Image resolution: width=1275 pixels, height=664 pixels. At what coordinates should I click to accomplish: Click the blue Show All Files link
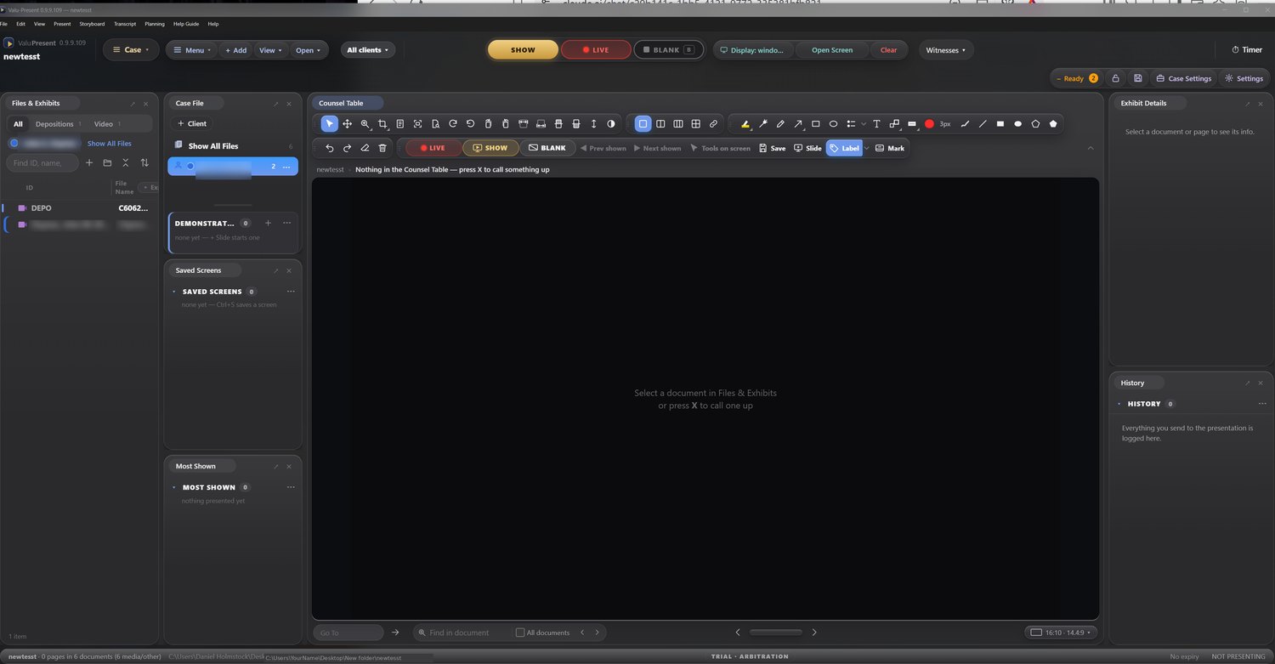[x=110, y=144]
